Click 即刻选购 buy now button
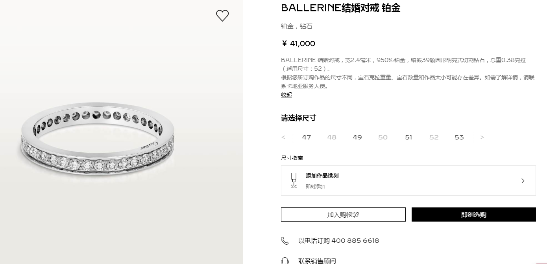Viewport: 547px width, 264px height. click(474, 214)
